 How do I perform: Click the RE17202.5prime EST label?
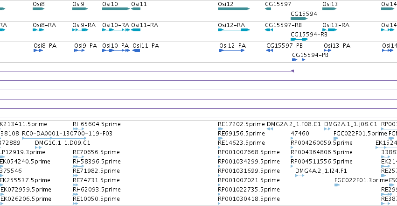(241, 124)
